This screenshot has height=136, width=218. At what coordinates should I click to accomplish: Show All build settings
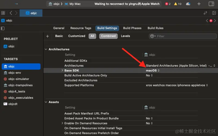[x=92, y=36]
